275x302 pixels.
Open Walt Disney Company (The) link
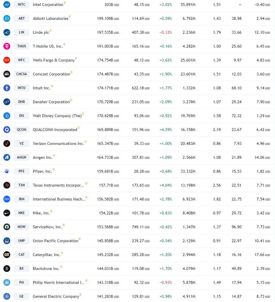pyautogui.click(x=57, y=116)
